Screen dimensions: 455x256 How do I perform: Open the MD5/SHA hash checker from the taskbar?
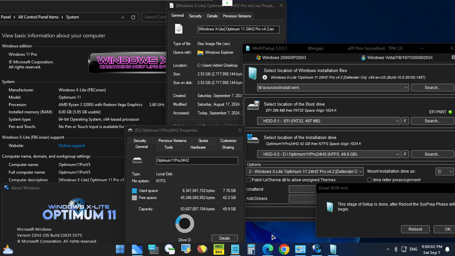point(219,249)
